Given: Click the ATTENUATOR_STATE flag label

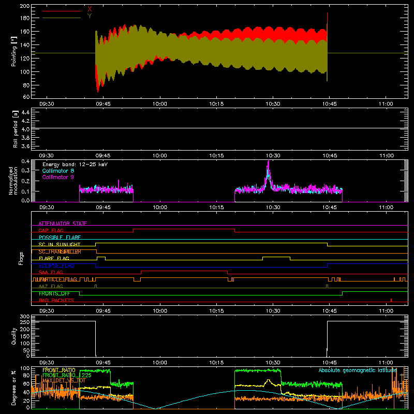Looking at the screenshot, I should pyautogui.click(x=63, y=224).
